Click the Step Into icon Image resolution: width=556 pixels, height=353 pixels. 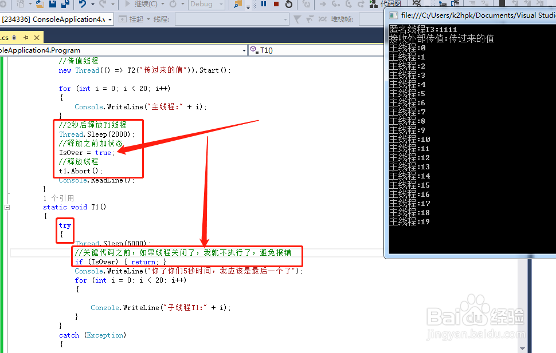pos(335,4)
